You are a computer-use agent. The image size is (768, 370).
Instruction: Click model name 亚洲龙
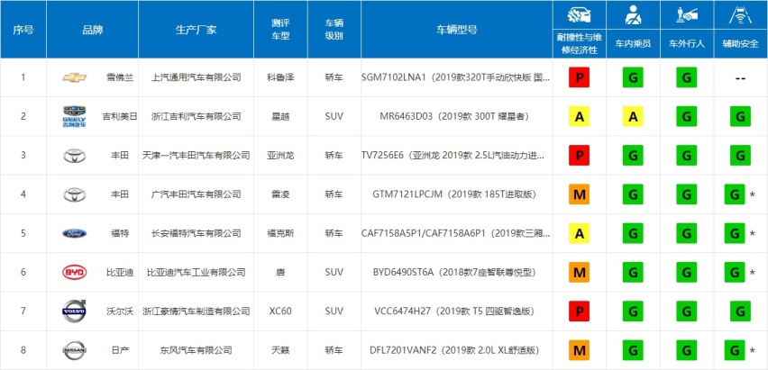(x=280, y=156)
